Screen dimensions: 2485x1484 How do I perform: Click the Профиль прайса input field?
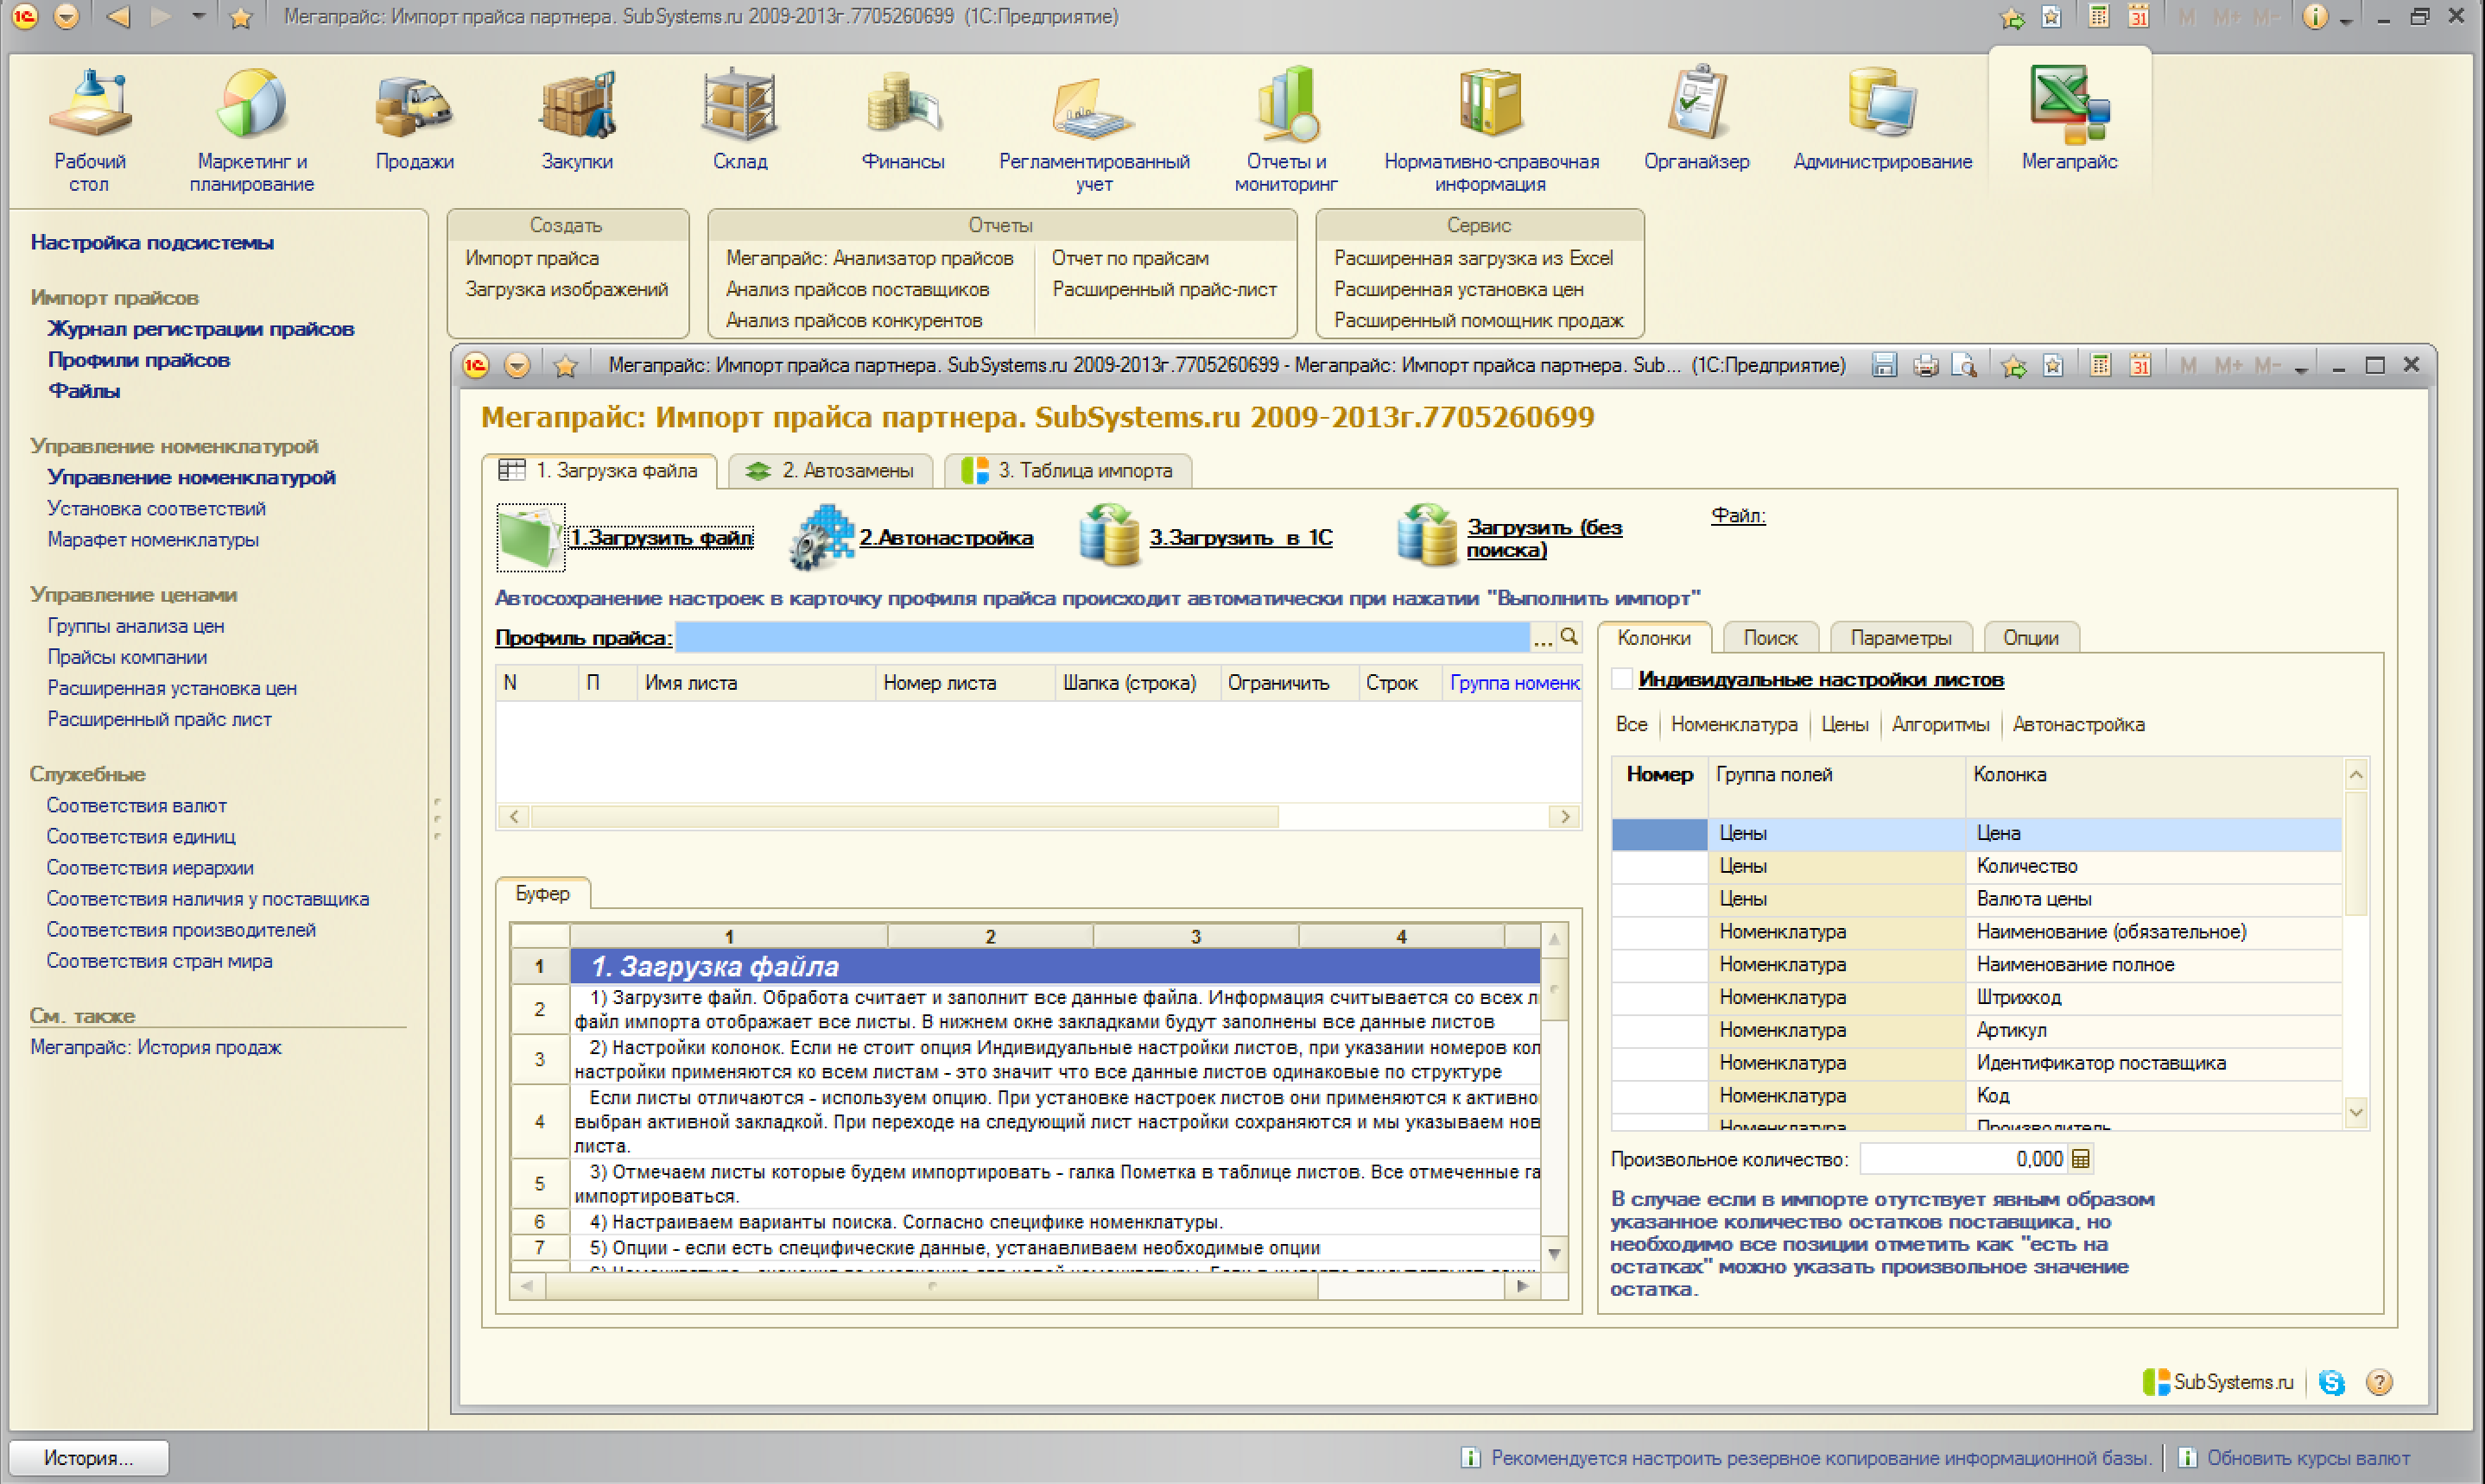tap(1100, 637)
